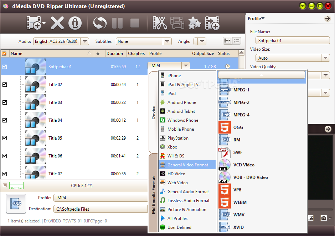
Task: Open the bottom Profile MP4 combo box
Action: [x=100, y=198]
